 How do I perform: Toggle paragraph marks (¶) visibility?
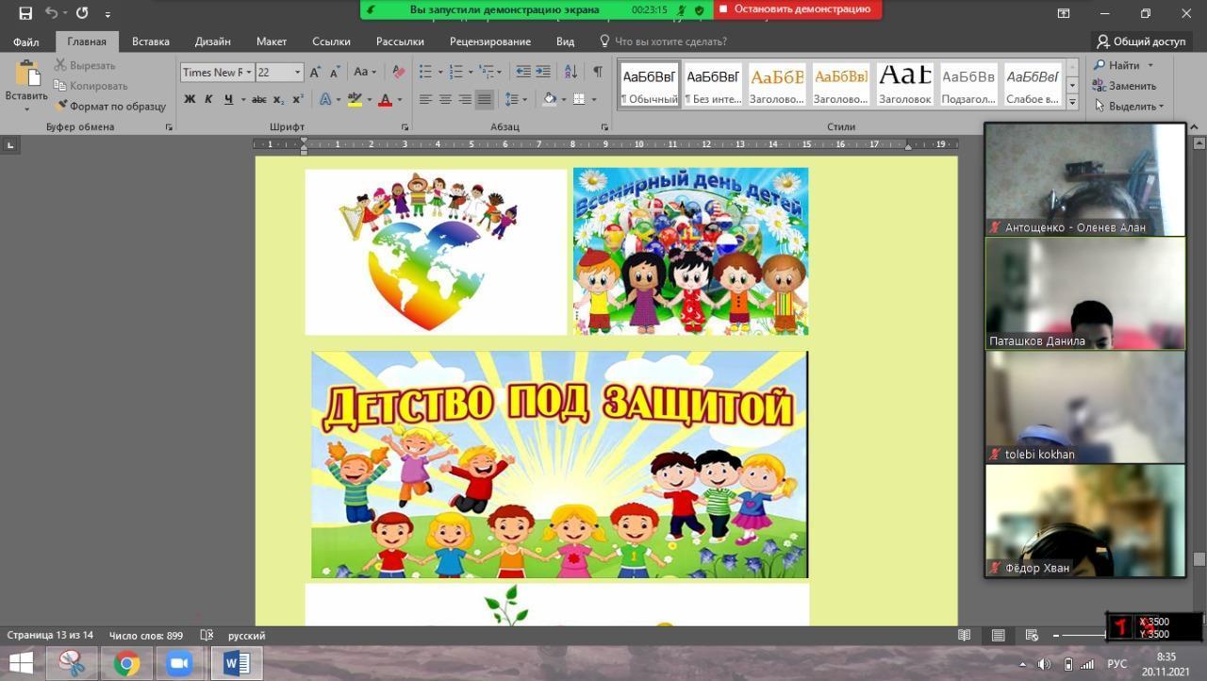(x=597, y=72)
